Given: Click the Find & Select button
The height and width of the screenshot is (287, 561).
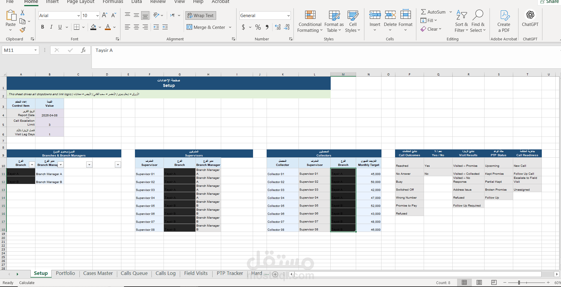Looking at the screenshot, I should click(478, 21).
